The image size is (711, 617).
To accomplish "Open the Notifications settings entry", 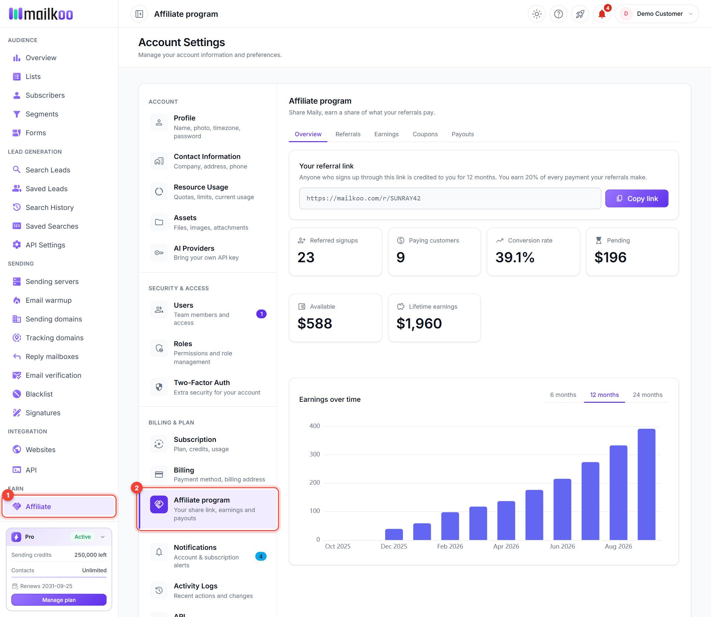I will [207, 556].
